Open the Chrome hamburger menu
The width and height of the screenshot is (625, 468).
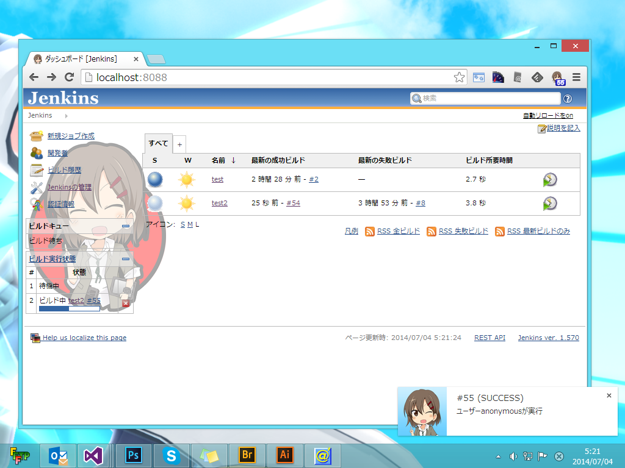point(576,77)
